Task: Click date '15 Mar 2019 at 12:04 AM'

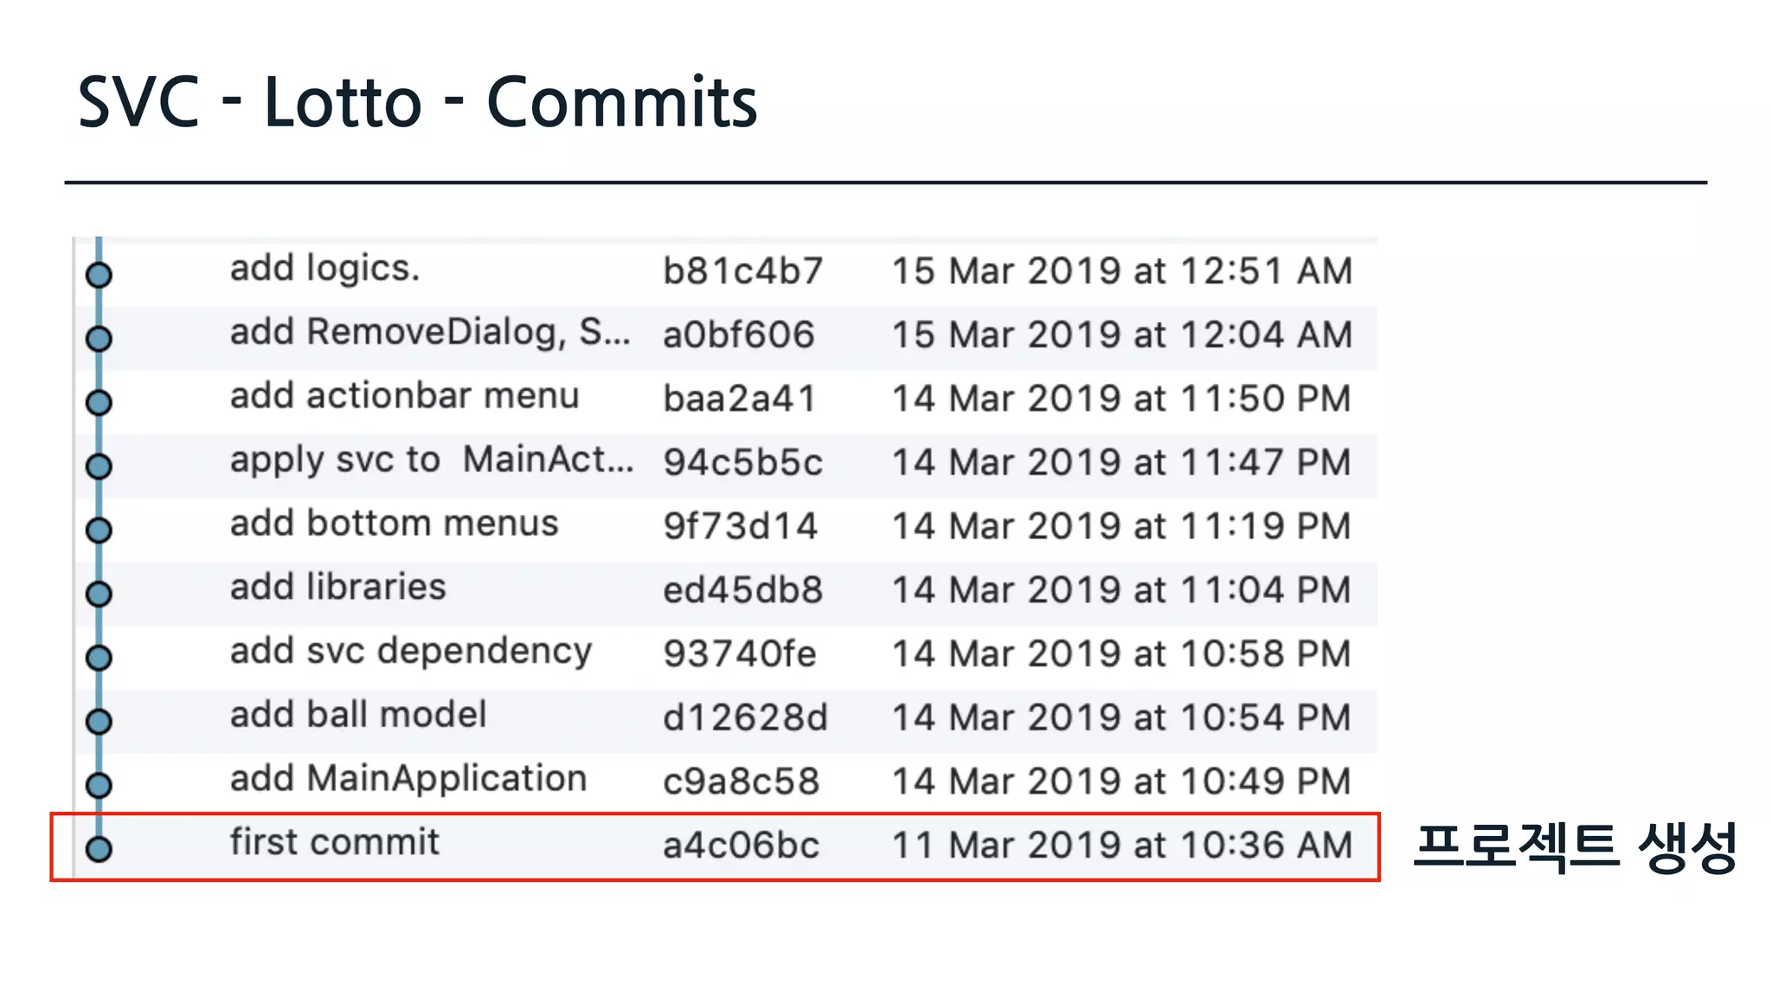Action: (x=1122, y=335)
